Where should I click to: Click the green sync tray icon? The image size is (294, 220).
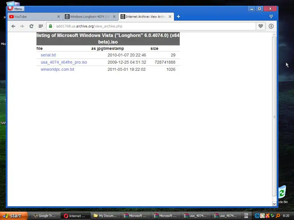click(262, 216)
